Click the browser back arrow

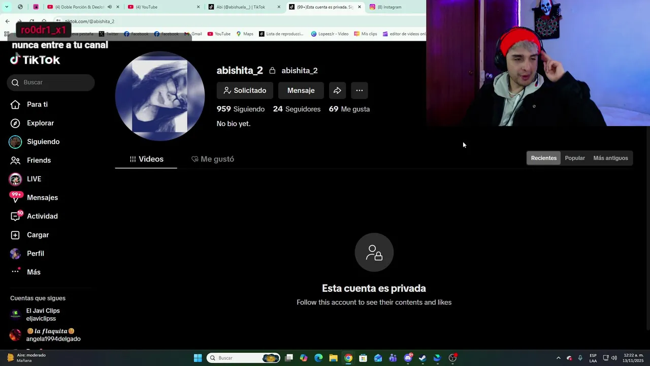pyautogui.click(x=7, y=21)
